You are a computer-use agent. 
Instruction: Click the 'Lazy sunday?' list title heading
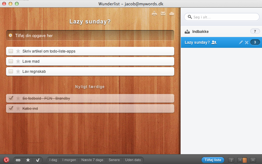[x=90, y=22]
